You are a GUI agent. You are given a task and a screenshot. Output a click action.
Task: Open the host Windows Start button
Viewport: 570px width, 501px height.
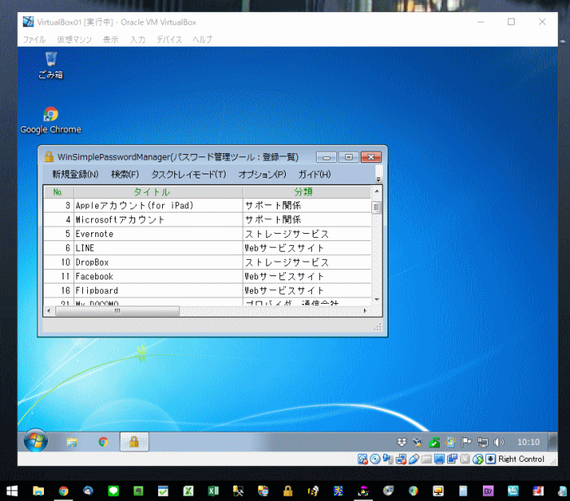click(12, 491)
